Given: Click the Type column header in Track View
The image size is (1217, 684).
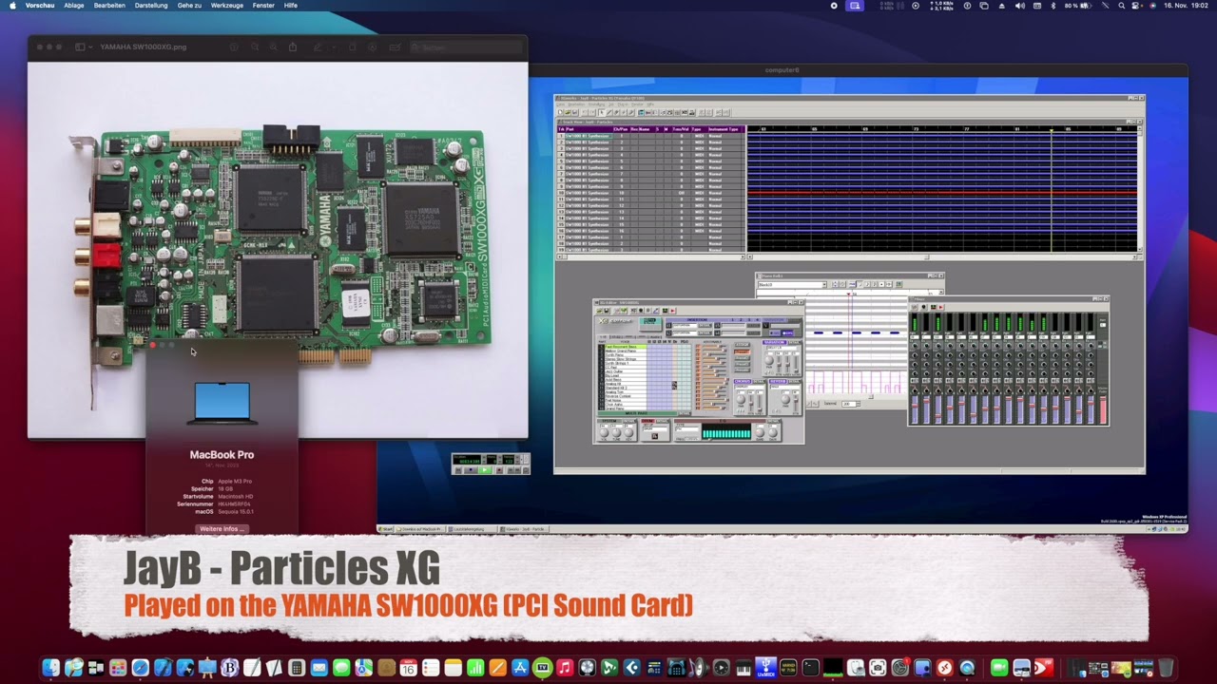Looking at the screenshot, I should coord(700,129).
